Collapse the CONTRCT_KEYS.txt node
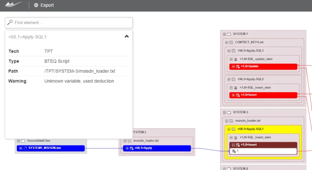Viewport: 312px width, 170px height. pos(227,42)
